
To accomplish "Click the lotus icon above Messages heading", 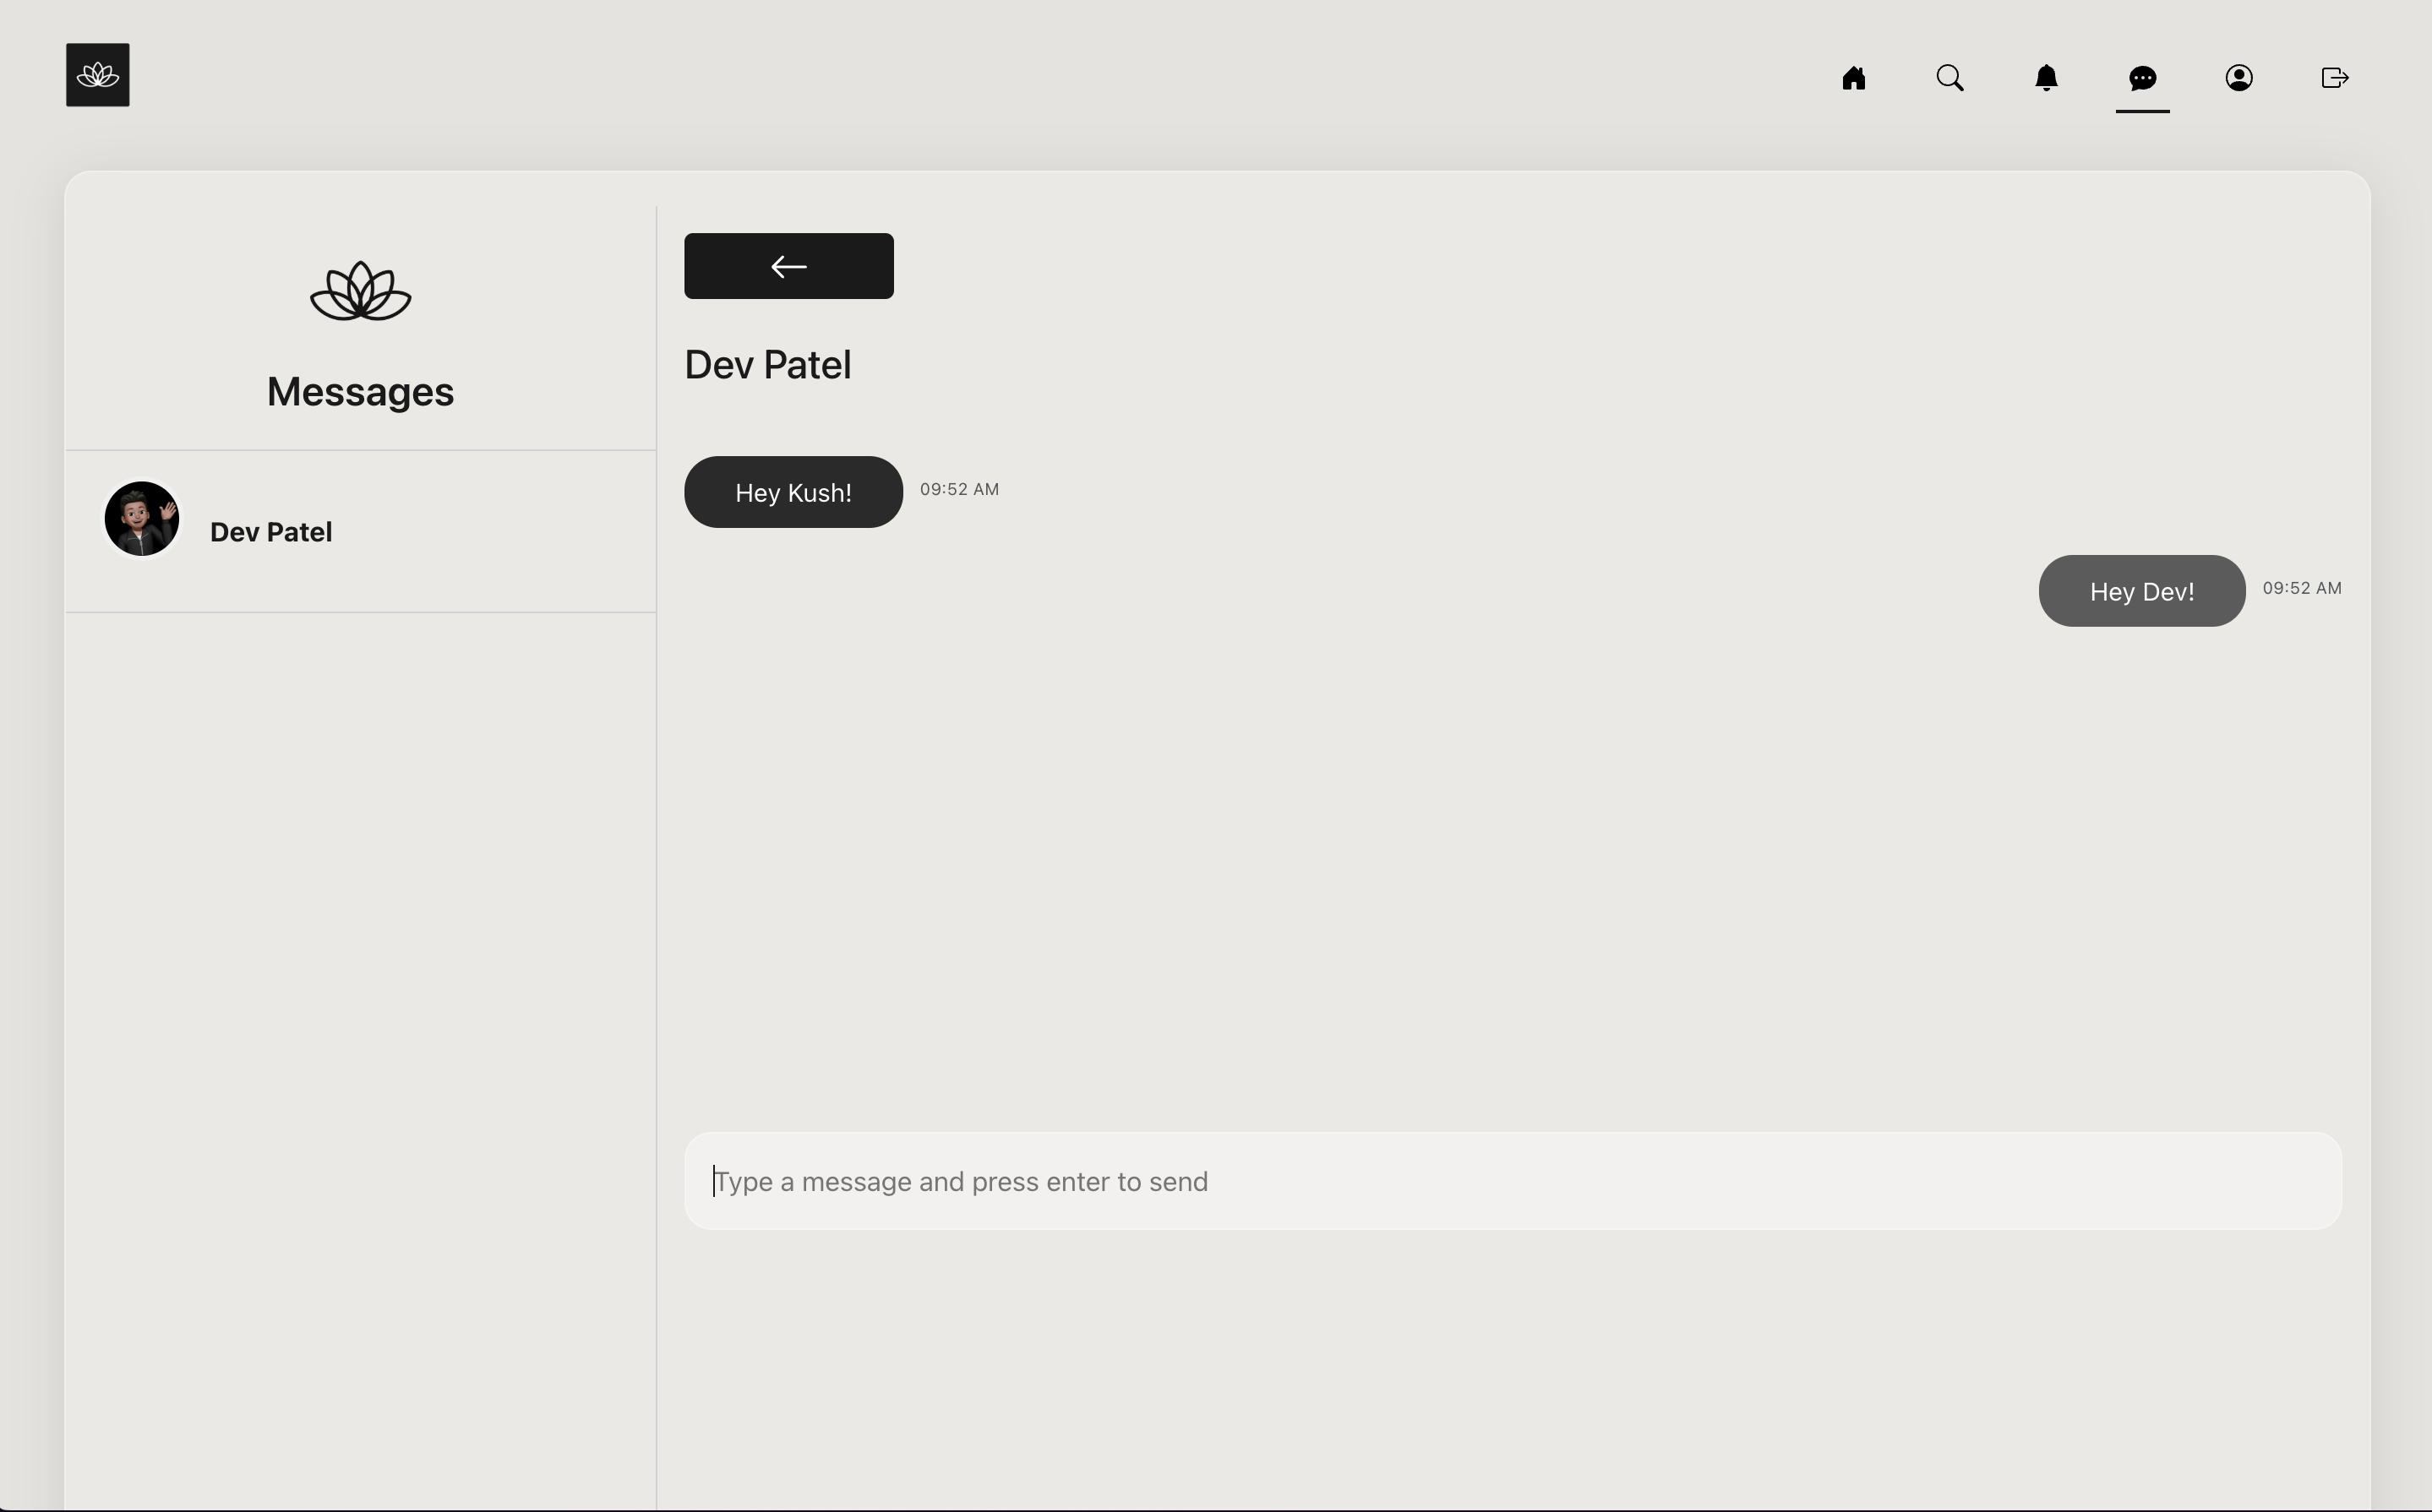I will tap(360, 291).
